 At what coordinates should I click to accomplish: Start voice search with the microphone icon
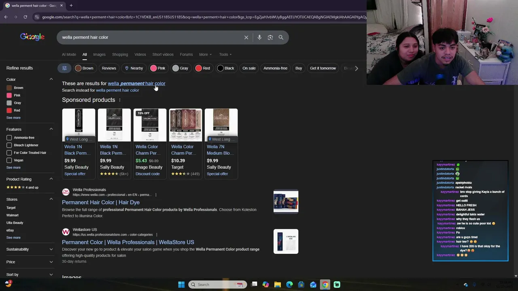click(259, 37)
